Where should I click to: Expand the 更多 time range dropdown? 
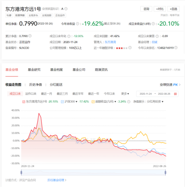click(125, 94)
